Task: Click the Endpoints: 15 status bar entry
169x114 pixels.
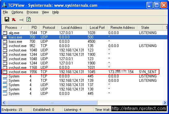Action: click(x=12, y=110)
